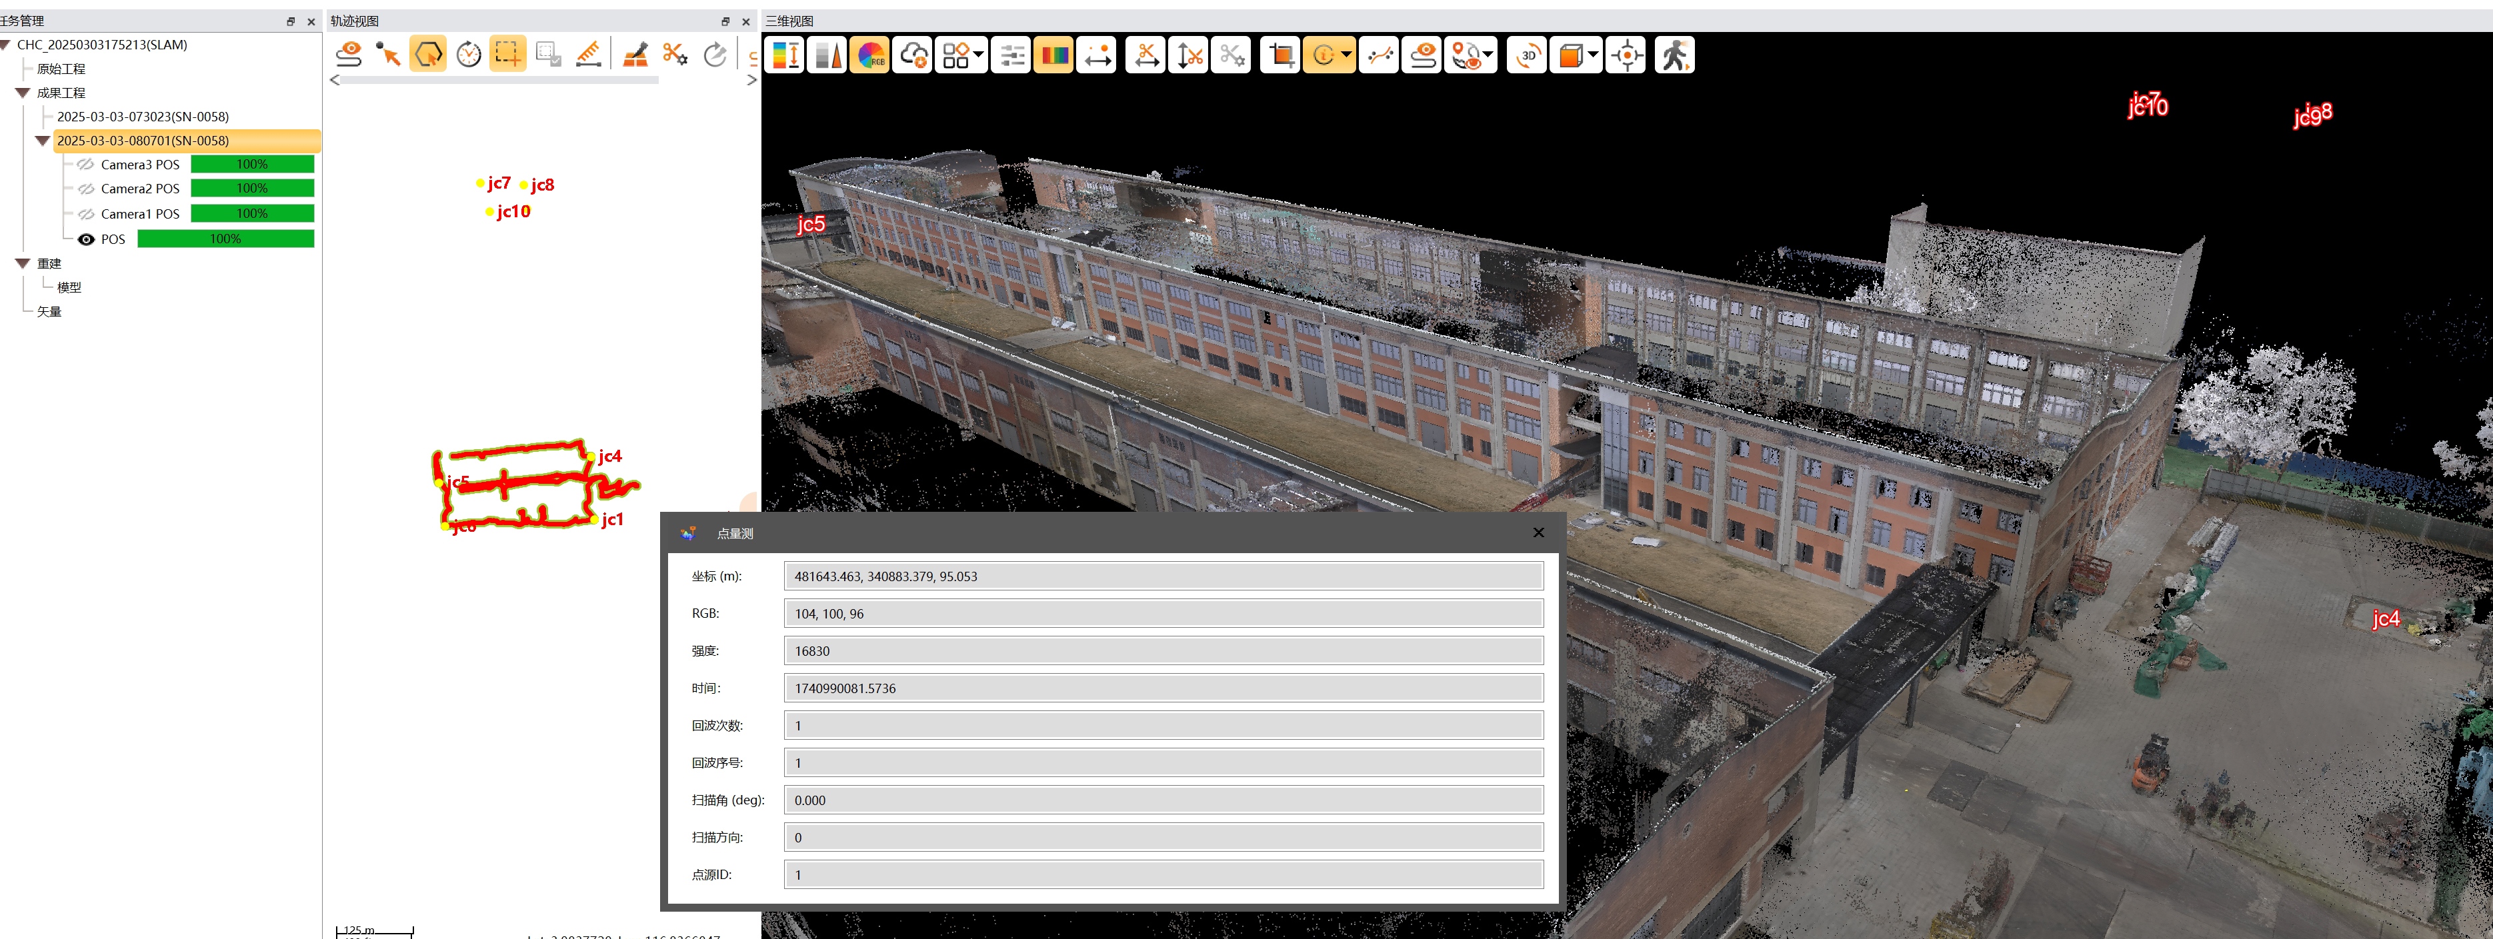Open the scissors with gear cut settings
Viewport: 2493px width, 939px height.
pyautogui.click(x=675, y=54)
